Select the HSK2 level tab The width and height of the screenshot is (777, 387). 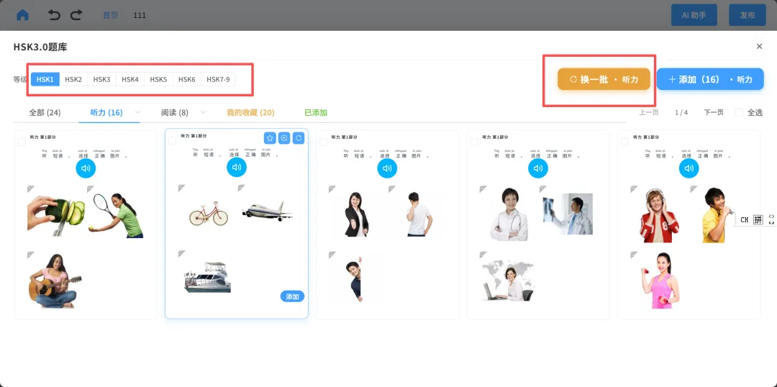(73, 79)
